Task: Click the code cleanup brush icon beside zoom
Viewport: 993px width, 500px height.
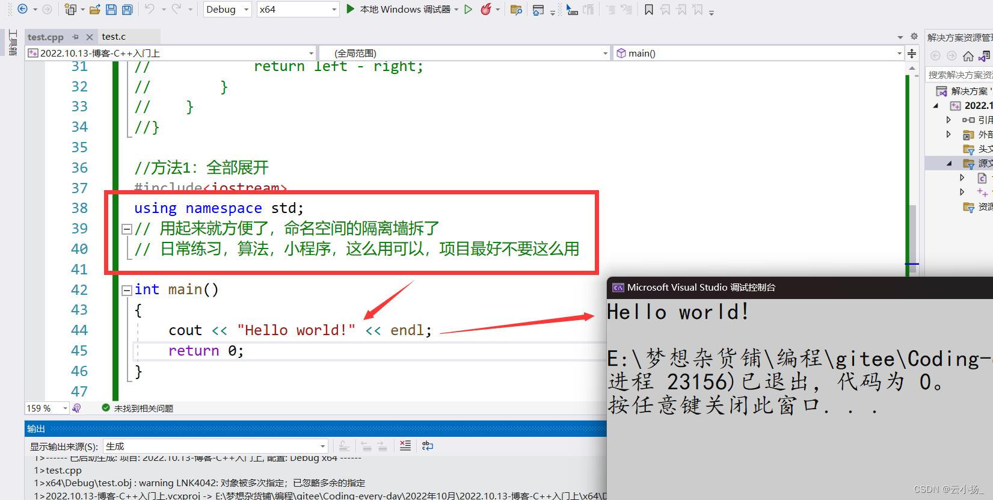Action: (x=76, y=408)
